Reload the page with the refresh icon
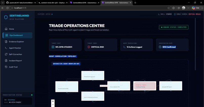 coord(7,8)
